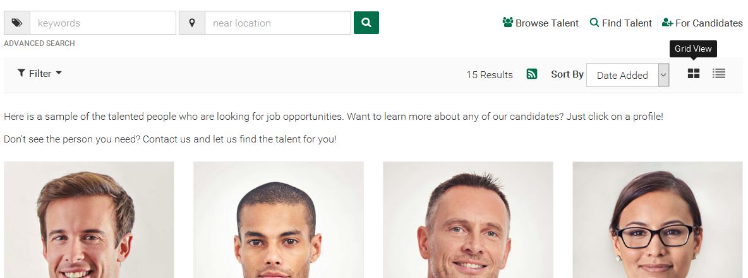Expand the Filter dropdown
This screenshot has width=748, height=278.
click(40, 73)
